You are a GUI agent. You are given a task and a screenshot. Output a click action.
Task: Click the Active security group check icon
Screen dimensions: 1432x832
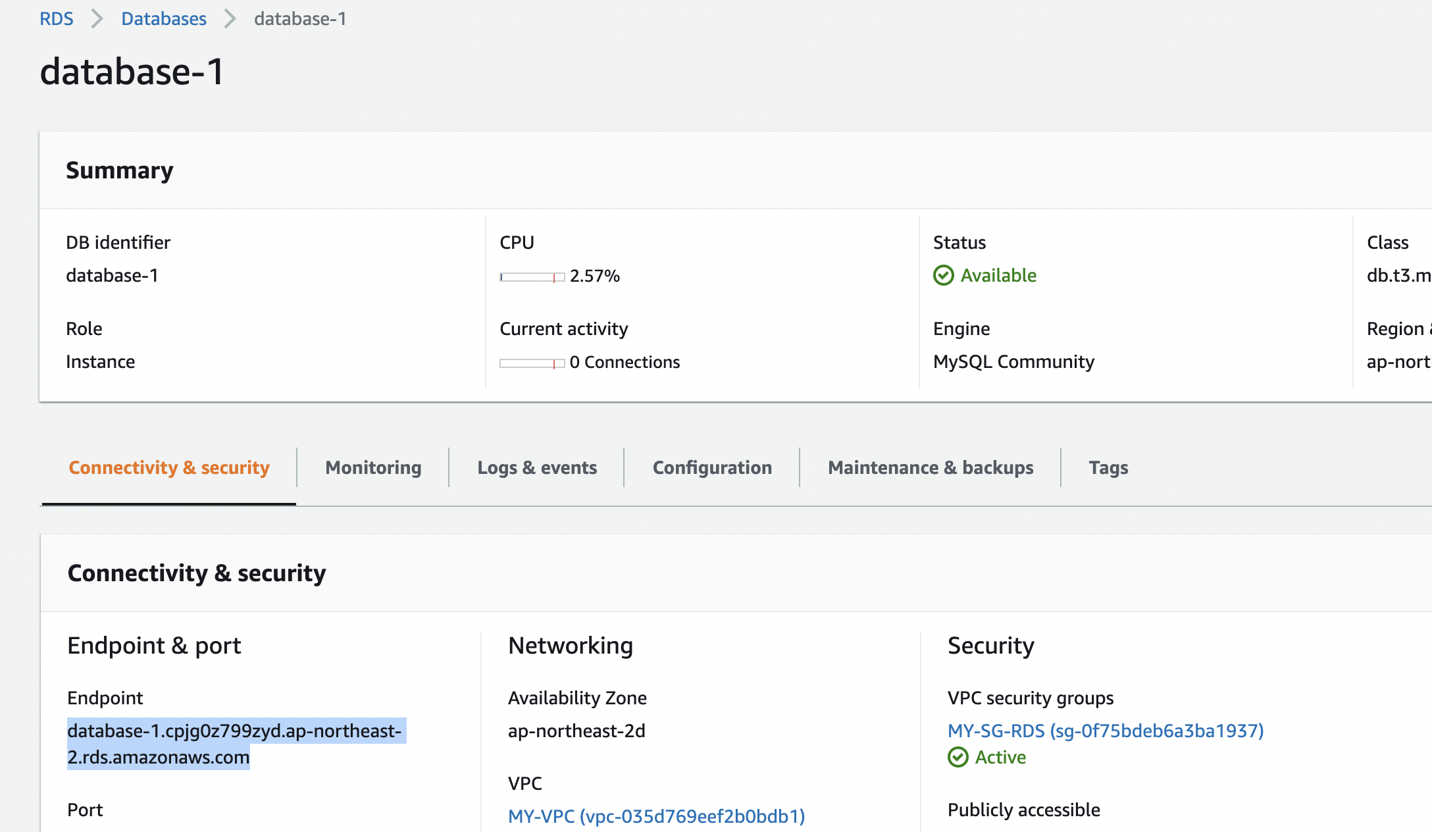(958, 757)
